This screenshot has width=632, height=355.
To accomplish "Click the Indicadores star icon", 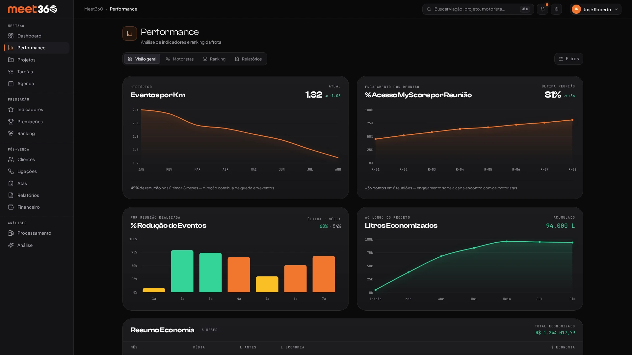I will coord(11,109).
